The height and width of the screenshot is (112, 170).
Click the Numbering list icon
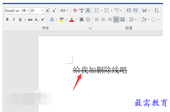[107, 10]
